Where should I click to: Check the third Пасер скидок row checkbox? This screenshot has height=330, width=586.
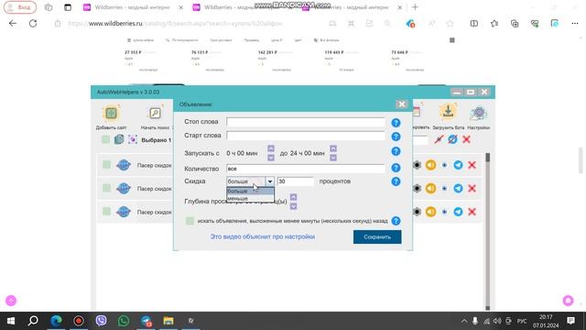[106, 212]
